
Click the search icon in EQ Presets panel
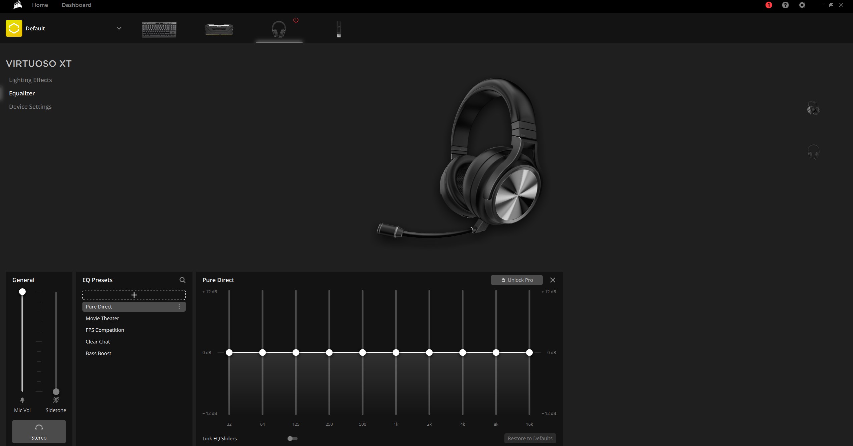point(182,280)
